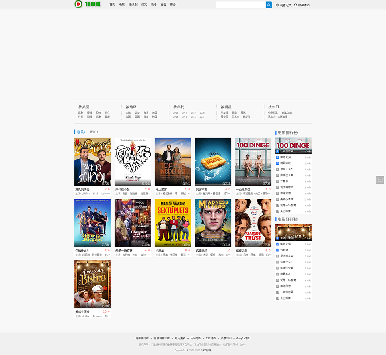Screen dimensions: 386x355
Task: Filter by genre 恐怖
Action: [x=98, y=112]
